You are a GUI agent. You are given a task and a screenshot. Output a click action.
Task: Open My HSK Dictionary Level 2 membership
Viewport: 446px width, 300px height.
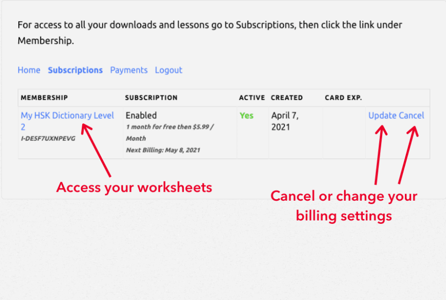click(67, 116)
